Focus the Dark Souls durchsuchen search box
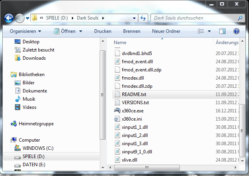The height and width of the screenshot is (176, 249). pyautogui.click(x=197, y=18)
